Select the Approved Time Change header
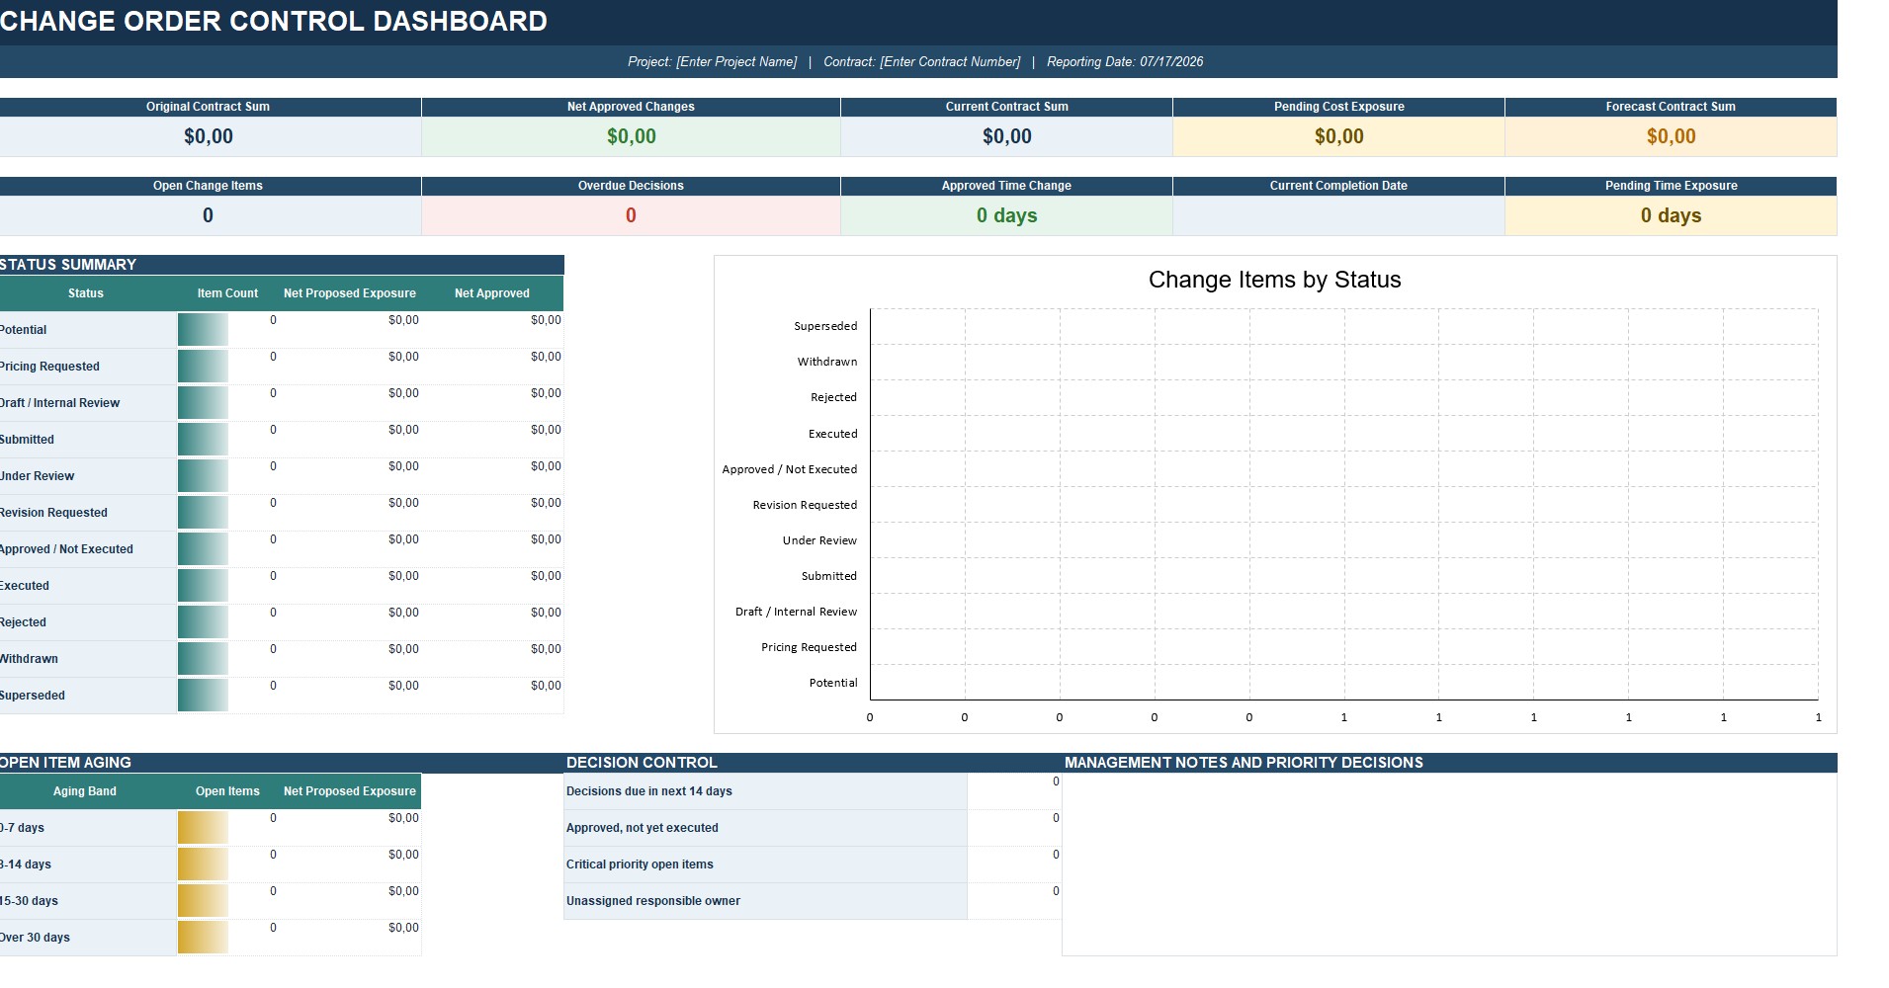1889x988 pixels. point(1006,186)
